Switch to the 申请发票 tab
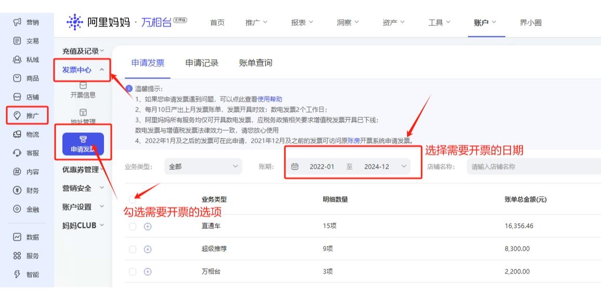The height and width of the screenshot is (300, 601). (148, 63)
